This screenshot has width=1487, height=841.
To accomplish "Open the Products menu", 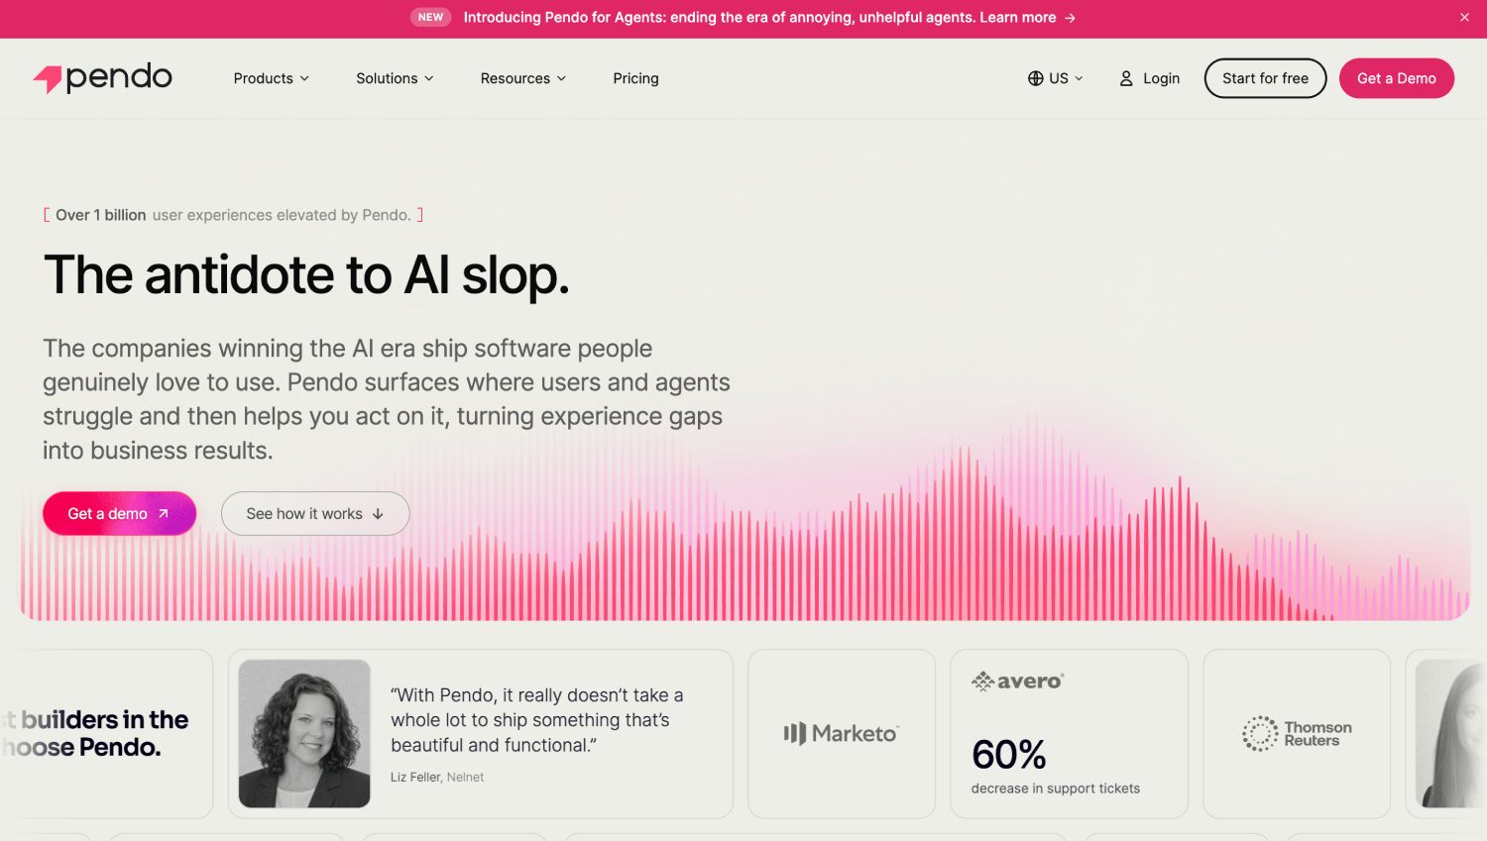I will [272, 78].
